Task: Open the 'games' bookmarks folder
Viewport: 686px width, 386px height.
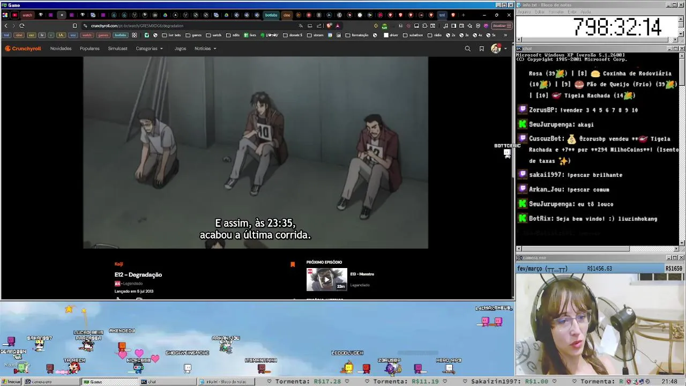Action: [193, 35]
